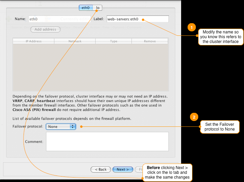This screenshot has width=244, height=182.
Task: Click the Type column header
Action: pos(113,41)
